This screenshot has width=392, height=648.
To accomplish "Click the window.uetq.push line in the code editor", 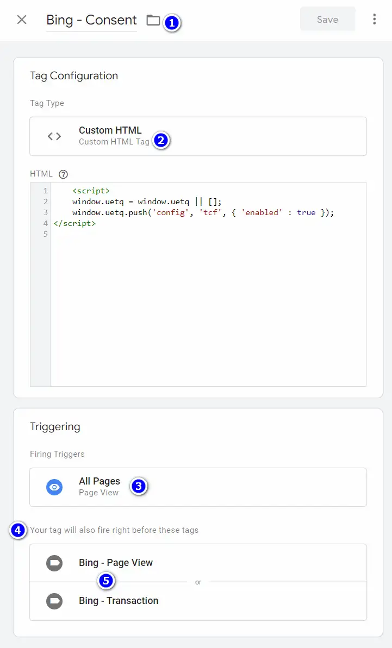I will pos(202,212).
